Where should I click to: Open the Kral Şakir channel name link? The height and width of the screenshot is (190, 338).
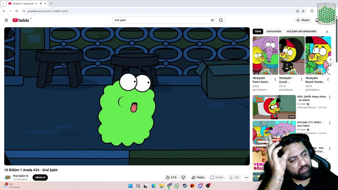[x=19, y=176]
